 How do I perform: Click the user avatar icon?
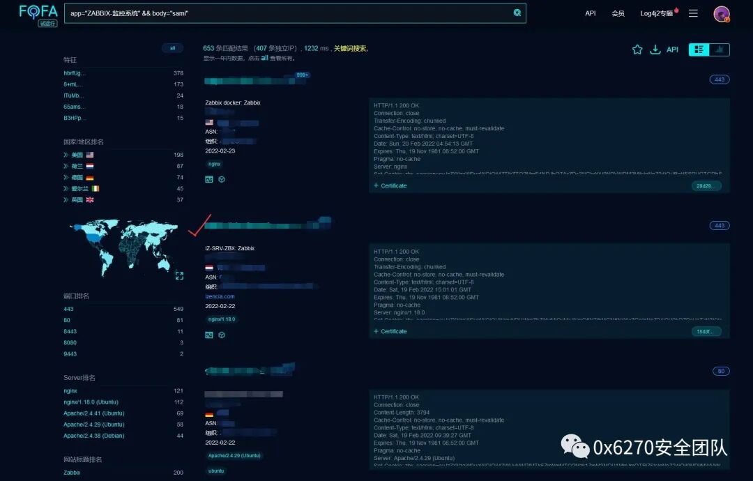click(x=722, y=14)
